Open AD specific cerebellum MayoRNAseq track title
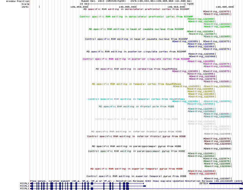This screenshot has width=243, height=190. coord(136,69)
